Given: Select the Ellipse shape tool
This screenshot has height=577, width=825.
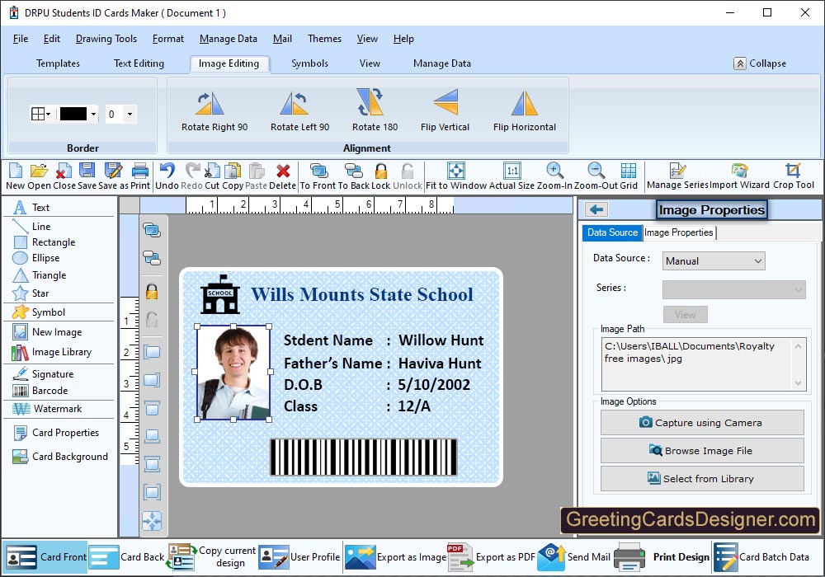Looking at the screenshot, I should click(x=36, y=258).
